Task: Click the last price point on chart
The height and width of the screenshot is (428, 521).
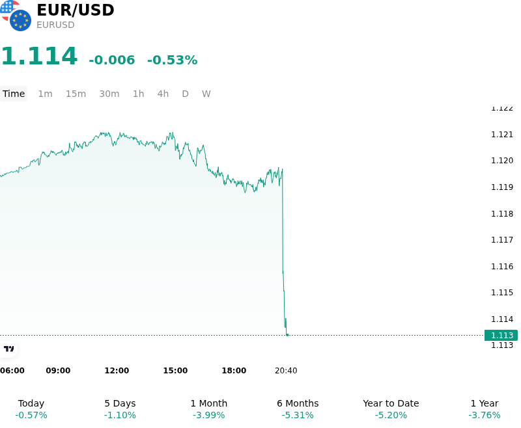Action: pyautogui.click(x=287, y=335)
